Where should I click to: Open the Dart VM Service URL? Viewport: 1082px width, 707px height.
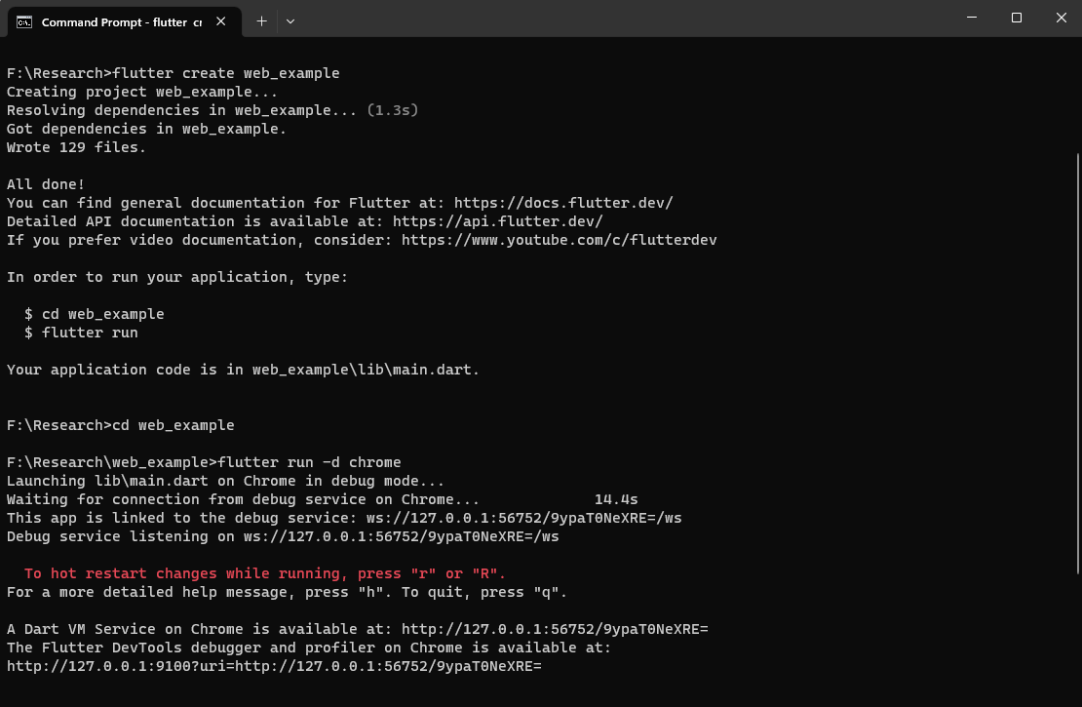tap(555, 629)
